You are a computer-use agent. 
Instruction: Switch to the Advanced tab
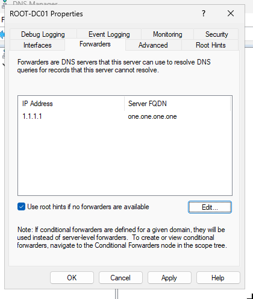tap(153, 45)
